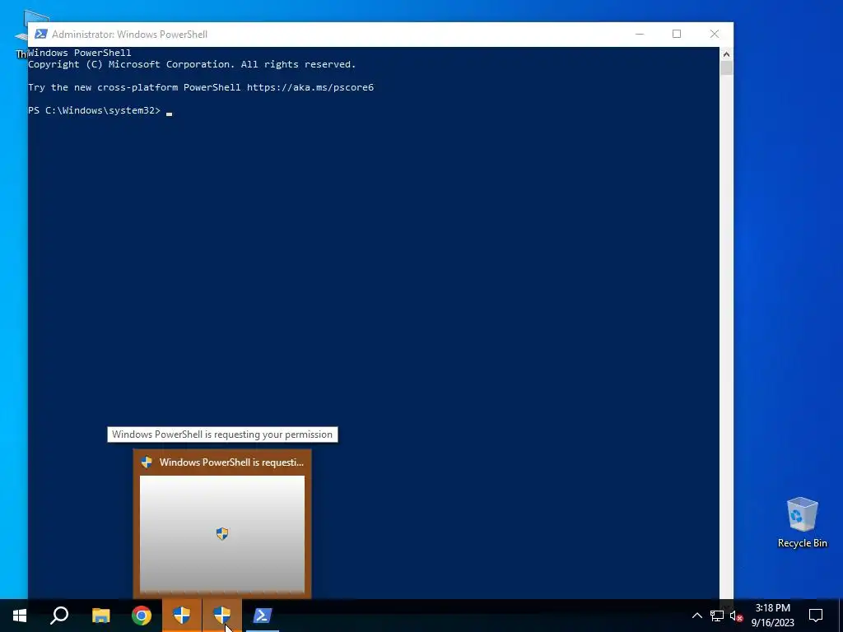Click 'Copyright (C) Microsoft Corporation' line

192,64
